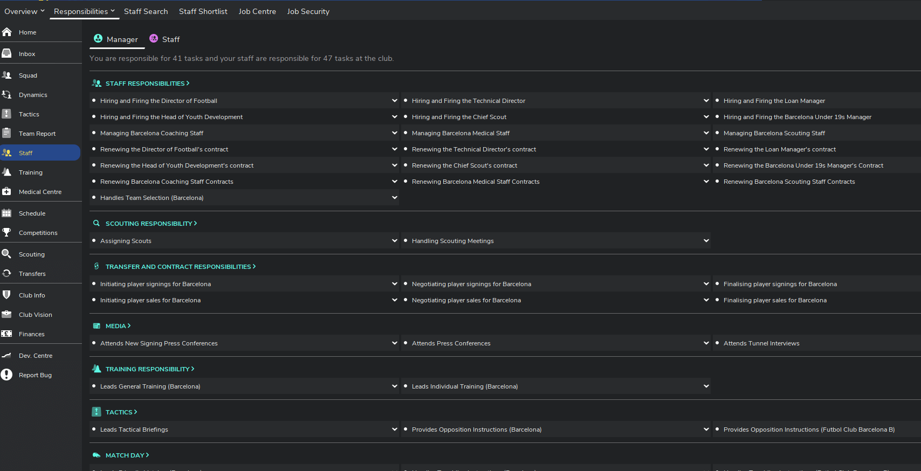The width and height of the screenshot is (921, 471).
Task: Open the Inbox tray icon
Action: click(x=6, y=54)
